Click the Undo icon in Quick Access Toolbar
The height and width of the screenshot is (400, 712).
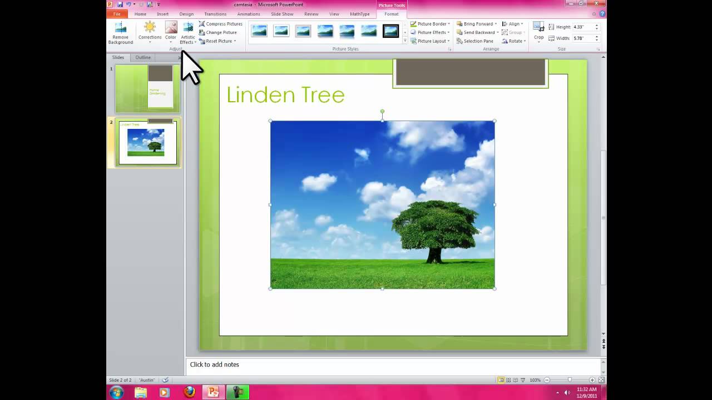coord(128,4)
